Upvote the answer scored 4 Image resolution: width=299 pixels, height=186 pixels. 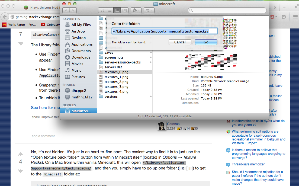click(x=21, y=154)
